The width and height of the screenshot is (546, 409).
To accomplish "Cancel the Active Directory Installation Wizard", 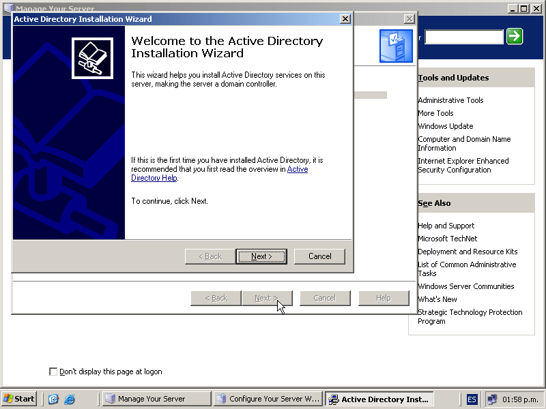I will 319,256.
